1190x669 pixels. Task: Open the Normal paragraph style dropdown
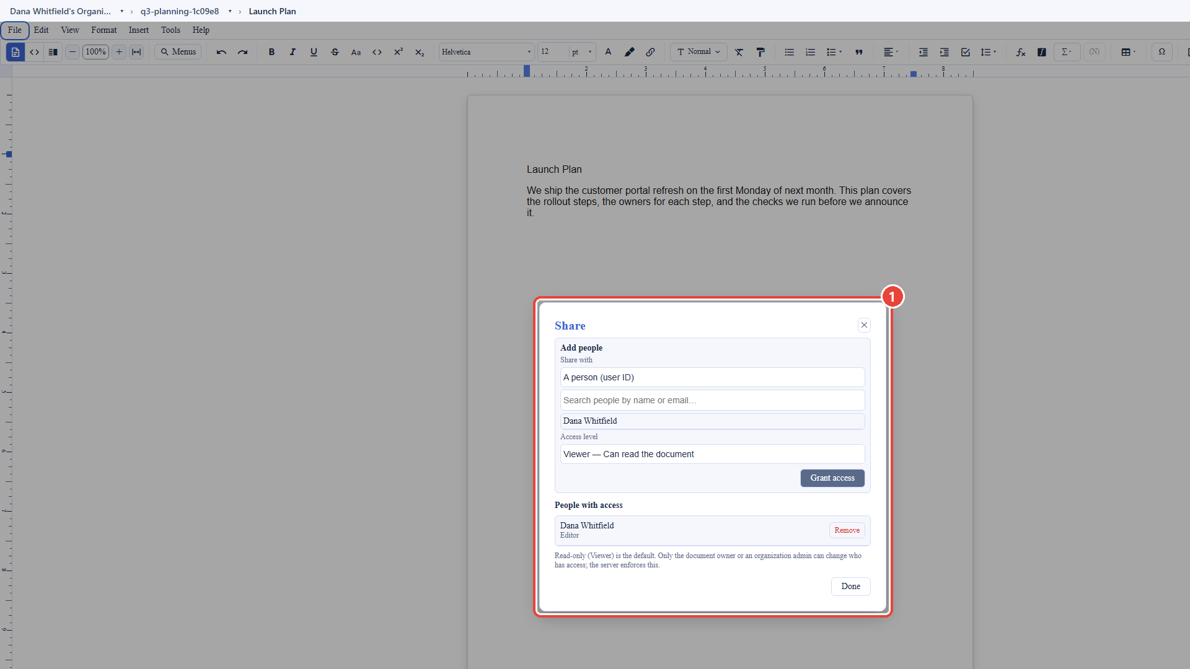pos(699,52)
